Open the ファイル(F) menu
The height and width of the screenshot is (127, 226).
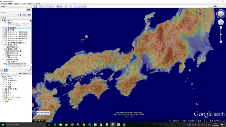coord(4,4)
